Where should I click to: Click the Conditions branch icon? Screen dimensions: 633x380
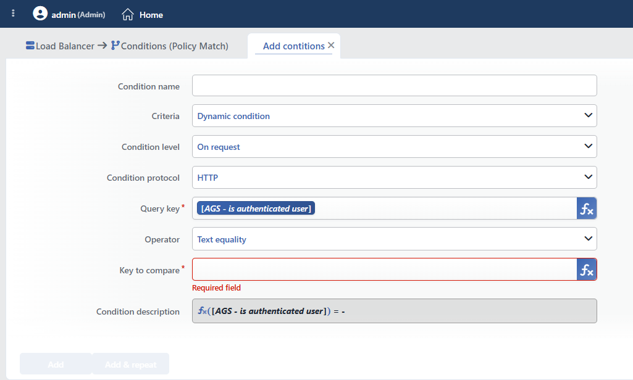[x=115, y=45]
